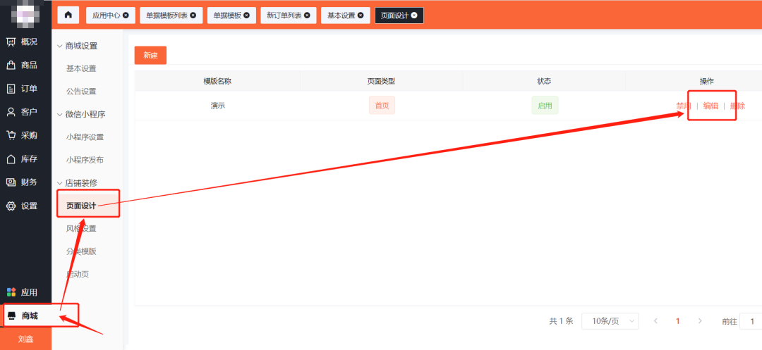Image resolution: width=762 pixels, height=350 pixels.
Task: Click the home icon tab
Action: tap(68, 15)
